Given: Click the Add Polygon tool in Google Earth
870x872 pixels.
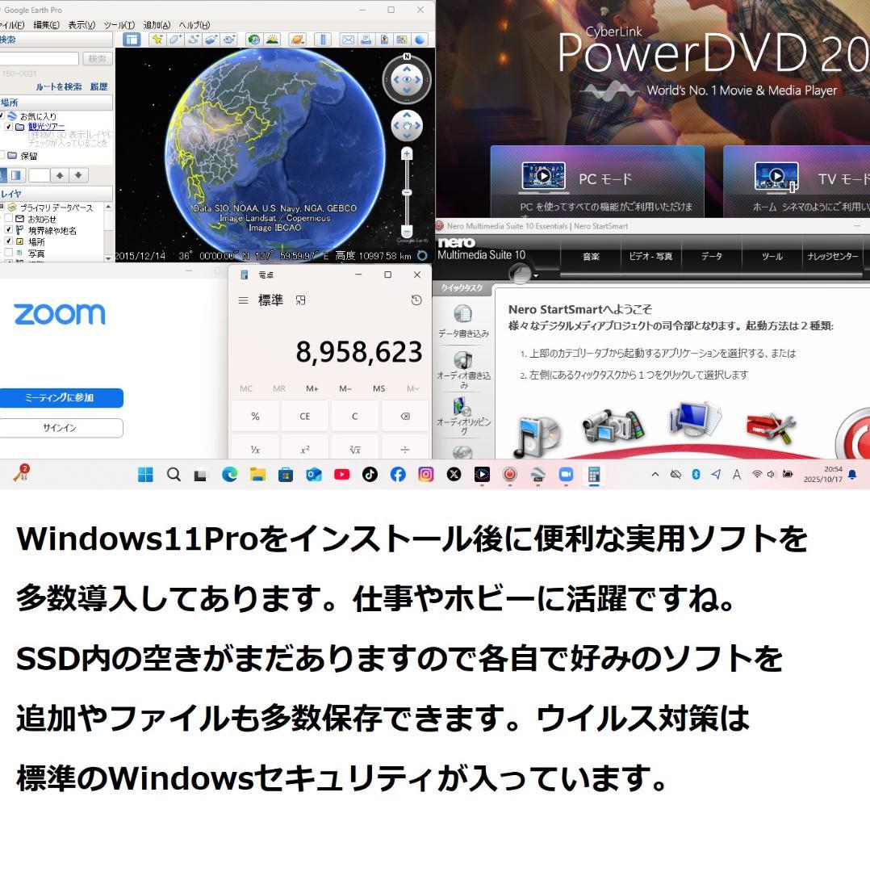Looking at the screenshot, I should click(x=175, y=40).
